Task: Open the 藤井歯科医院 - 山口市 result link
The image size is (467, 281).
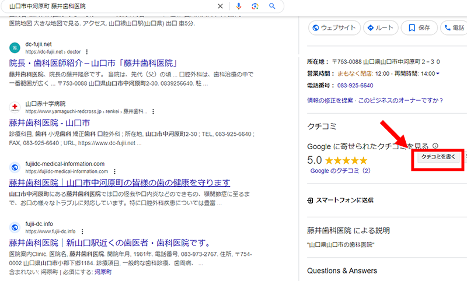Action: (x=50, y=123)
